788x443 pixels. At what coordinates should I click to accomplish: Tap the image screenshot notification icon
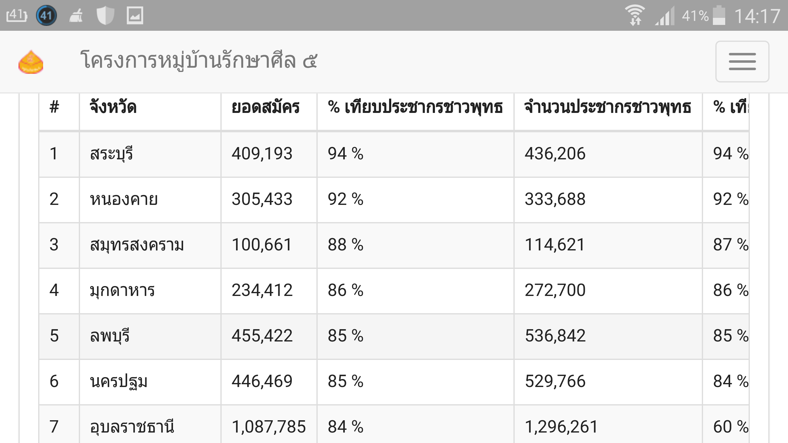click(x=135, y=15)
